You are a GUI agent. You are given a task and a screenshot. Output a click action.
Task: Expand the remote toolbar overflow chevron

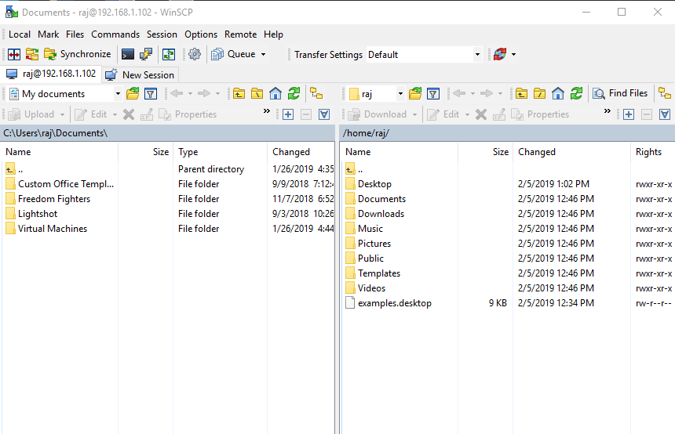click(x=607, y=111)
